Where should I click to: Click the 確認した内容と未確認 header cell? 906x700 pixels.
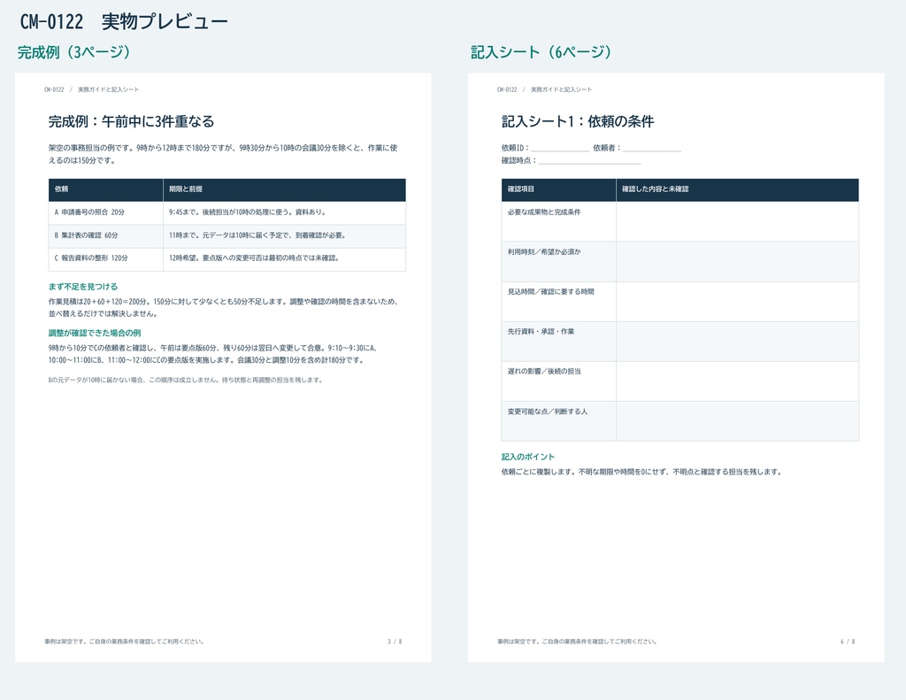[737, 189]
